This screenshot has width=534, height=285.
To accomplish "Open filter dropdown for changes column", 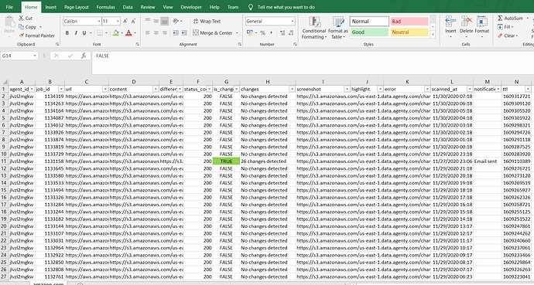I will pos(292,89).
